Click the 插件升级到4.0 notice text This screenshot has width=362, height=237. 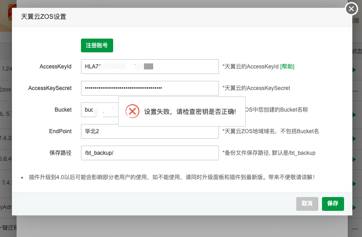pos(172,177)
